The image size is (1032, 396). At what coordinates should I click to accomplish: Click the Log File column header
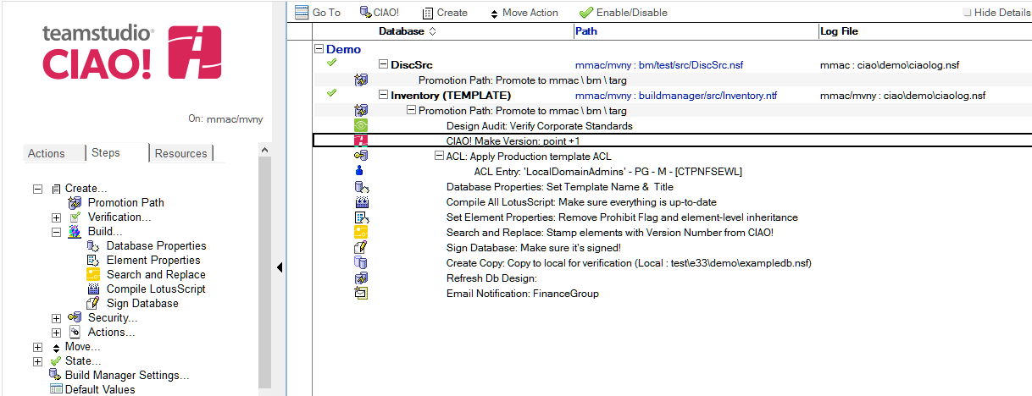pyautogui.click(x=840, y=31)
